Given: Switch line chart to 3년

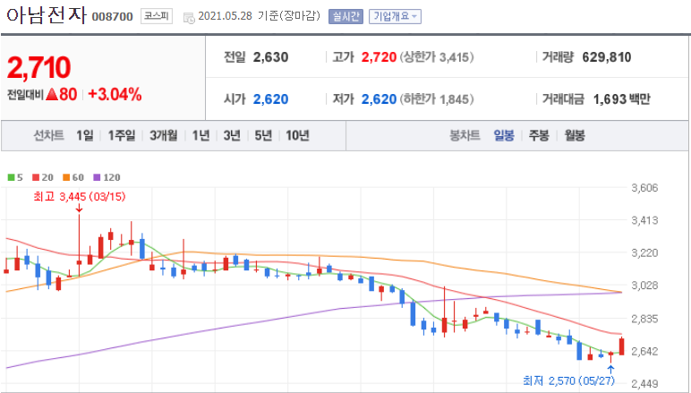Looking at the screenshot, I should [232, 135].
